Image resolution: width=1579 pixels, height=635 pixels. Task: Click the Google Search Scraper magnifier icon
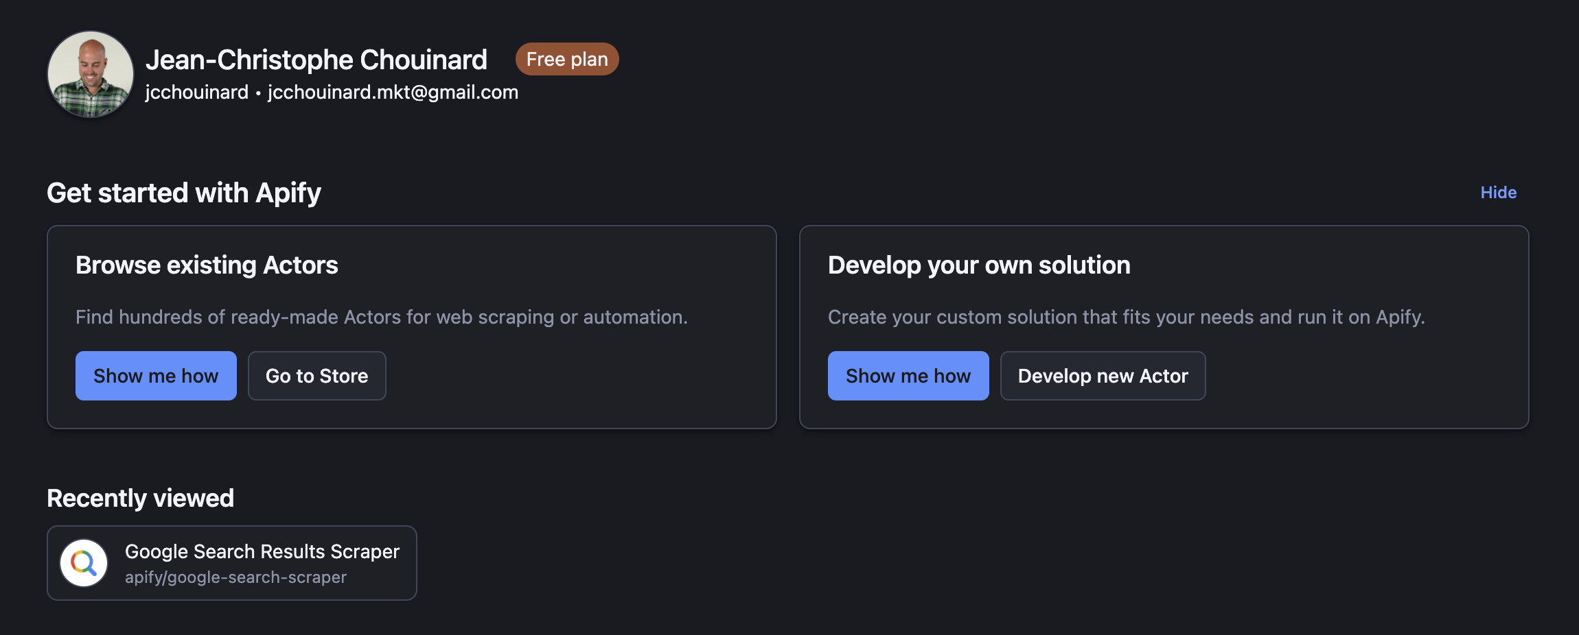(84, 563)
